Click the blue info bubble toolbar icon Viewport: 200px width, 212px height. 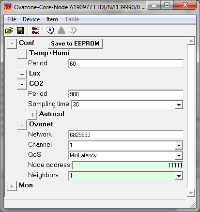point(50,30)
